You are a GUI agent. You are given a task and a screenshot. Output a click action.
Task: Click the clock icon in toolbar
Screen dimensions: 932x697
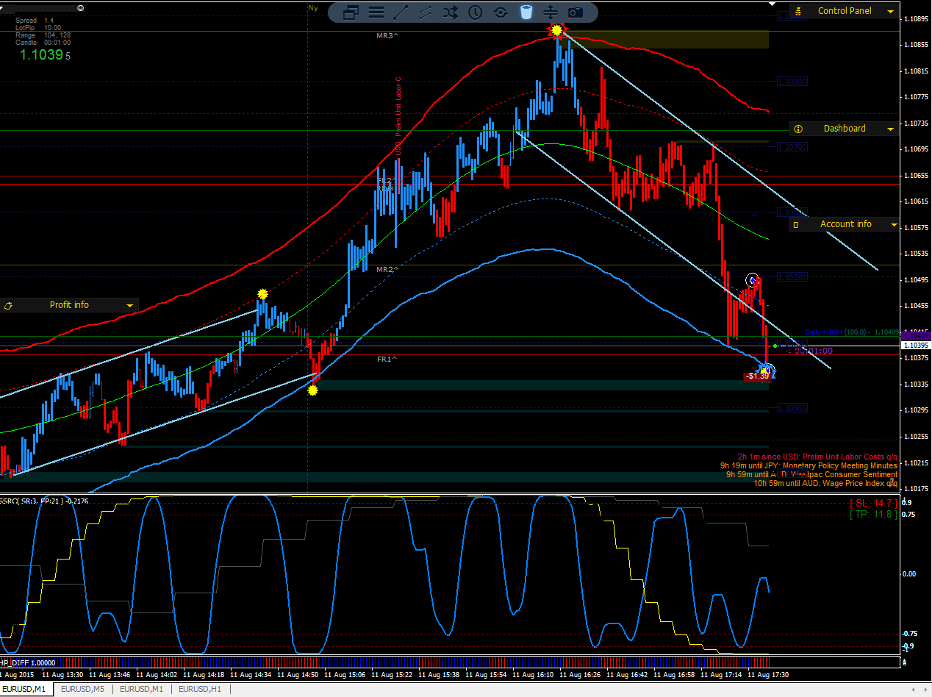click(476, 12)
